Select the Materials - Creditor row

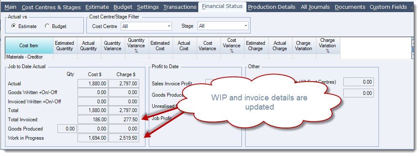pos(173,56)
